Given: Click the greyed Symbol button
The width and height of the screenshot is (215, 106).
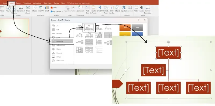Looking at the screenshot, I should 130,9.
